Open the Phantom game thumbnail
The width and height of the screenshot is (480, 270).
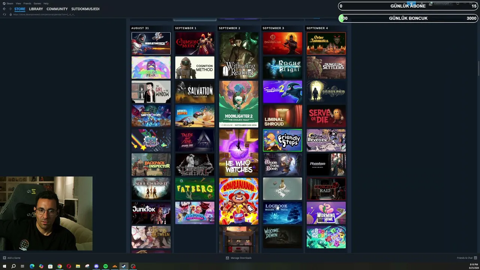pos(326,165)
